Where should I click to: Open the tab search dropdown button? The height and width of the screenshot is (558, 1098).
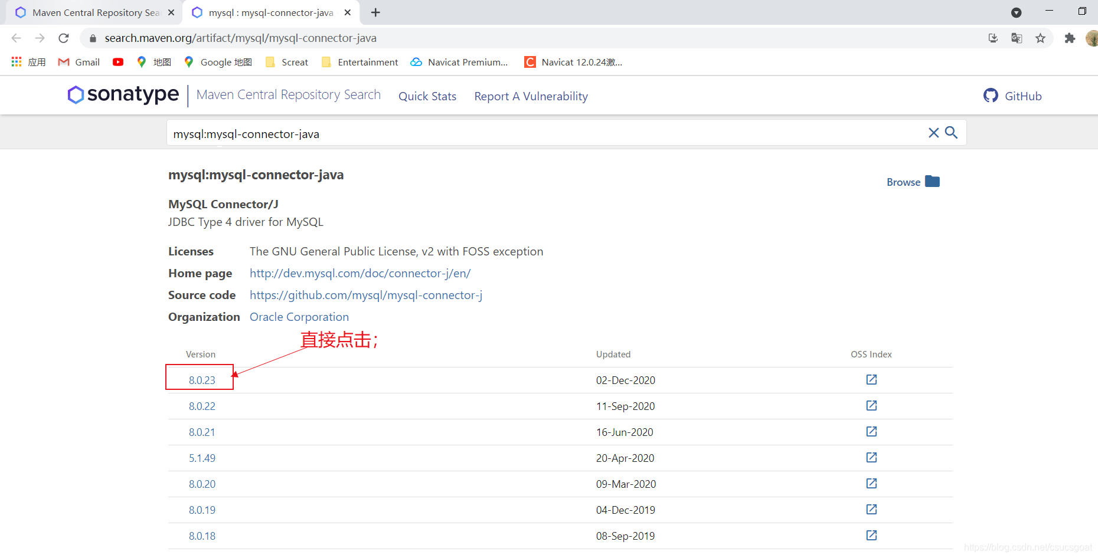tap(1016, 12)
